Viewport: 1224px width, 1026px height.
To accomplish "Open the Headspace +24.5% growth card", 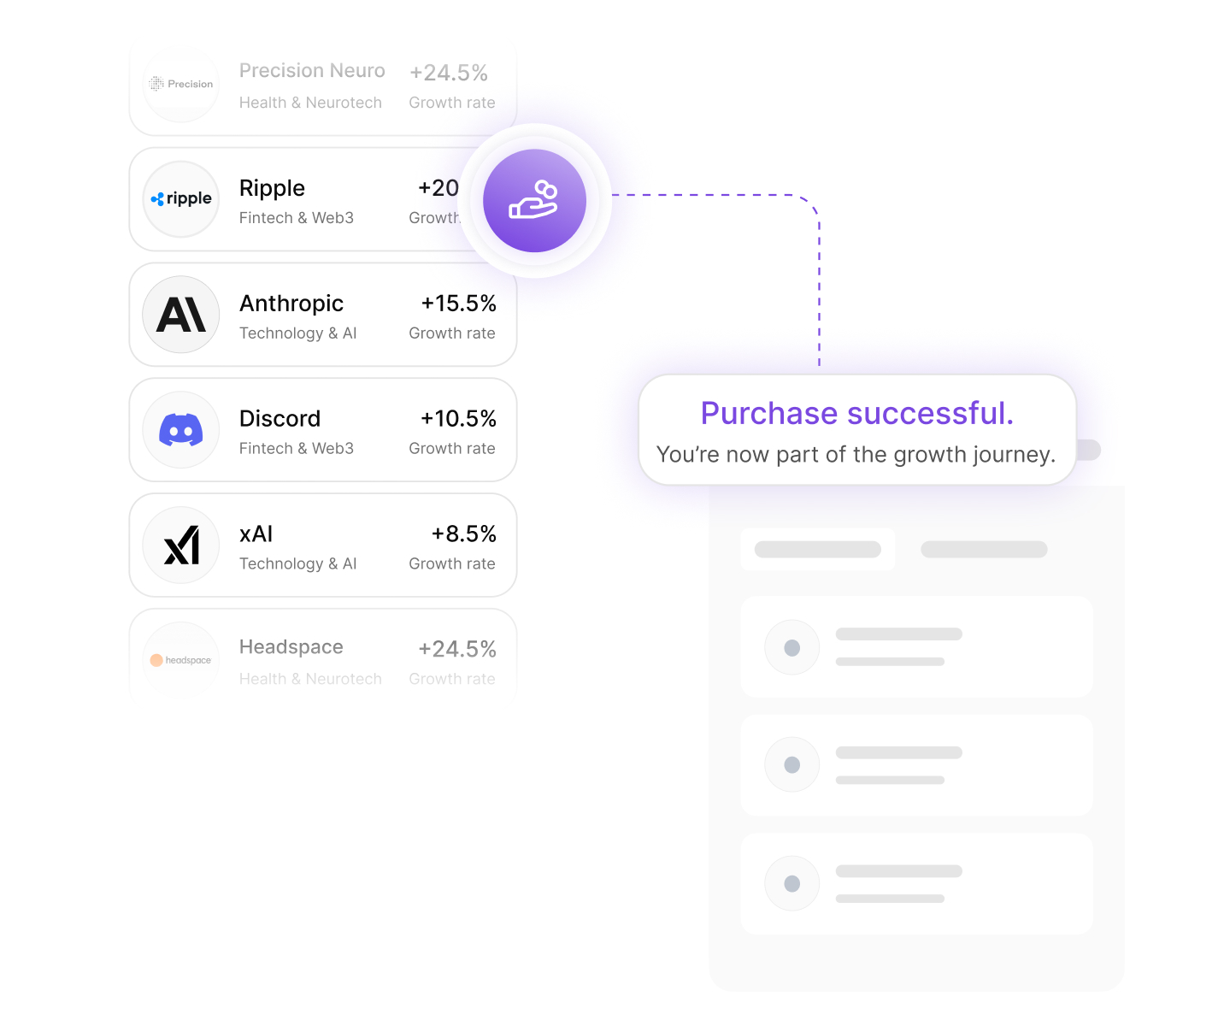I will 323,658.
